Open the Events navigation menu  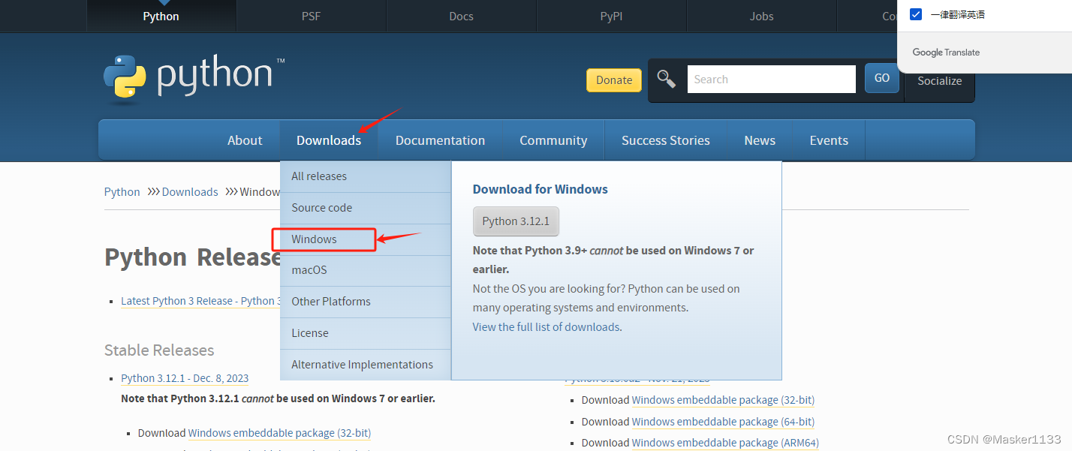[x=829, y=140]
